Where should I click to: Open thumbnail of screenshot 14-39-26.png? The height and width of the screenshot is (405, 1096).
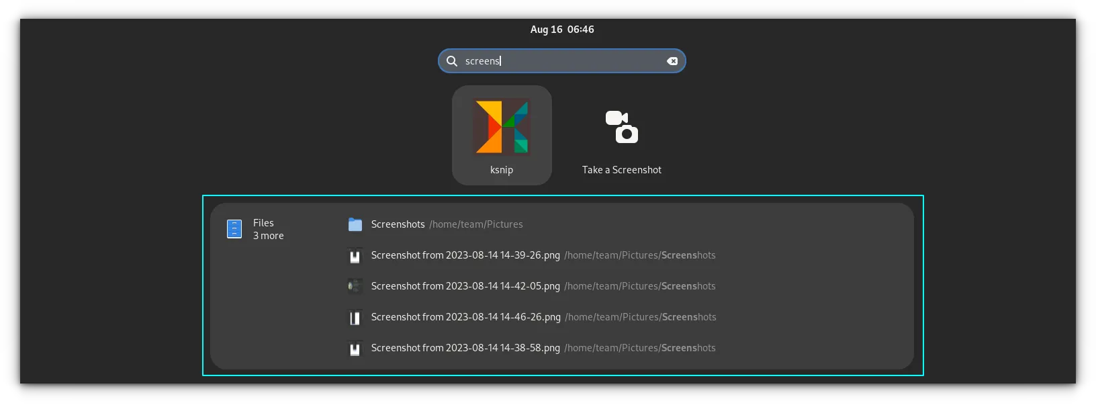point(355,256)
